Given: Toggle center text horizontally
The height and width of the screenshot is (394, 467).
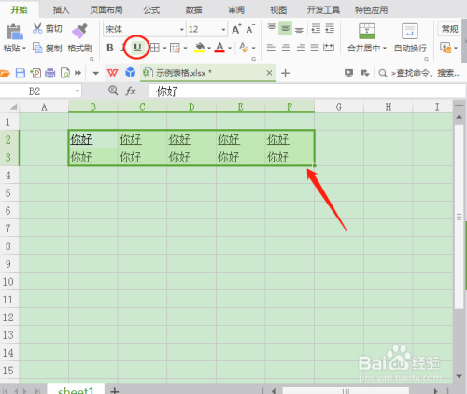Looking at the screenshot, I should tap(286, 48).
